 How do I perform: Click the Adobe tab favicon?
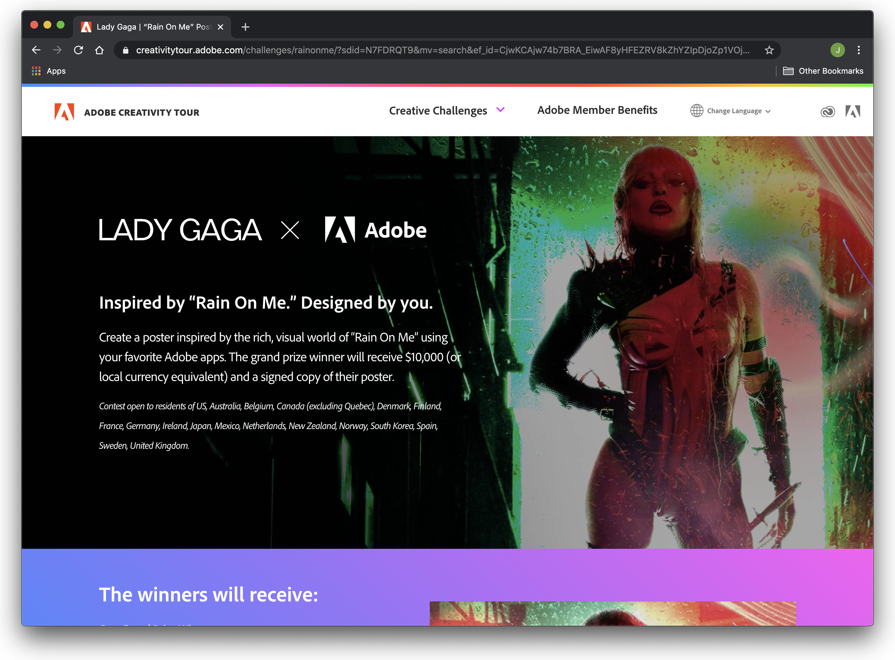(x=86, y=27)
